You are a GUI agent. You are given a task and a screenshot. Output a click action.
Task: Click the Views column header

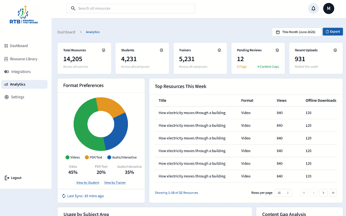click(x=282, y=101)
